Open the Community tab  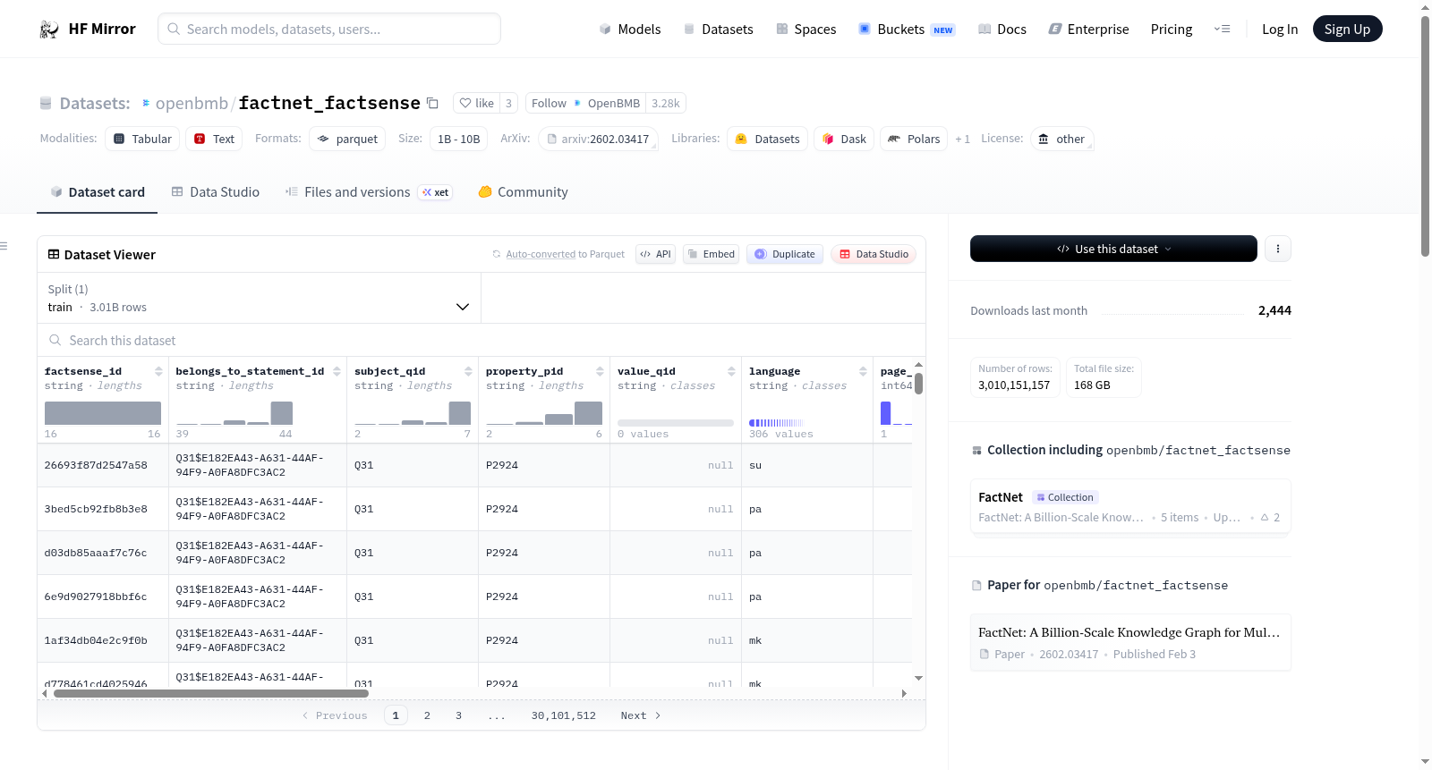click(524, 192)
